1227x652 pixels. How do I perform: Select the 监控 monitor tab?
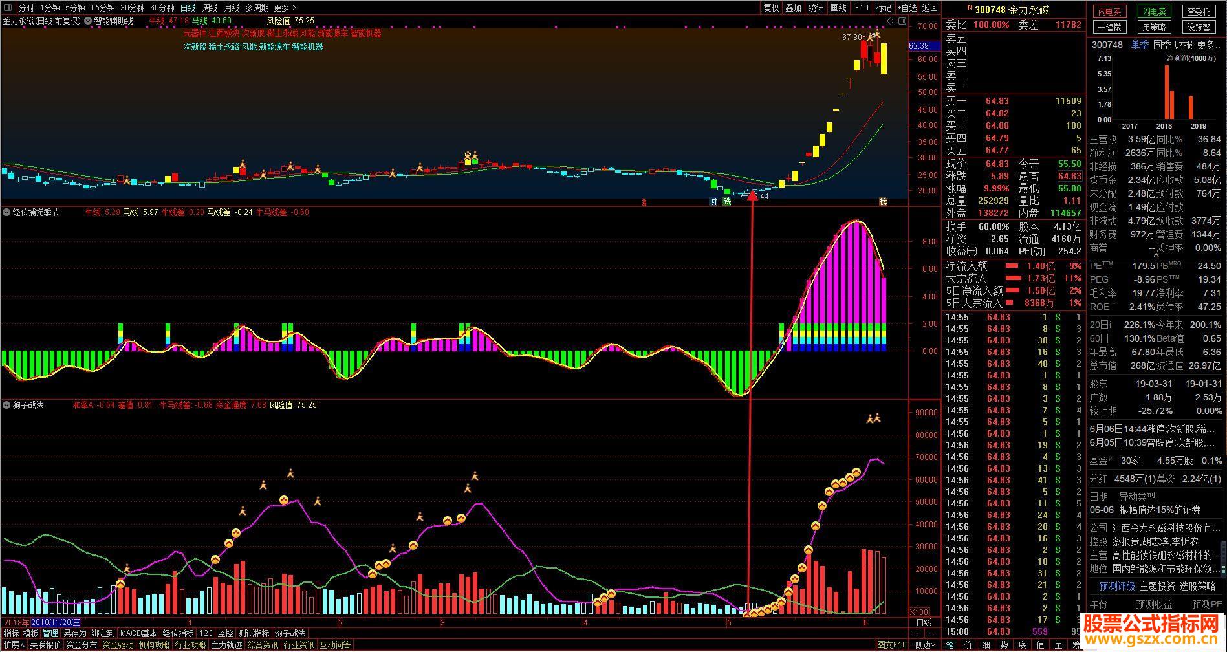pyautogui.click(x=225, y=633)
